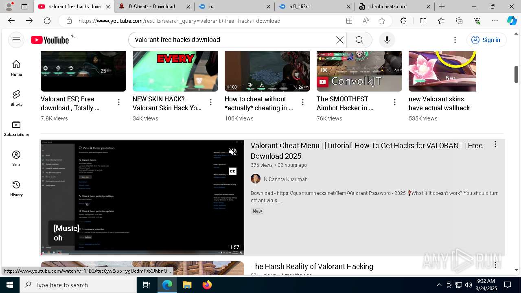
Task: Go to Home in sidebar
Action: (16, 68)
